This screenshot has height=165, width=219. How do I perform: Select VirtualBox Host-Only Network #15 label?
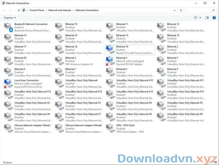click(185, 92)
